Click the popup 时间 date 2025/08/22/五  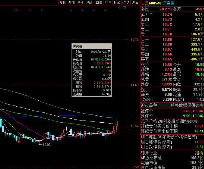pyautogui.click(x=101, y=52)
